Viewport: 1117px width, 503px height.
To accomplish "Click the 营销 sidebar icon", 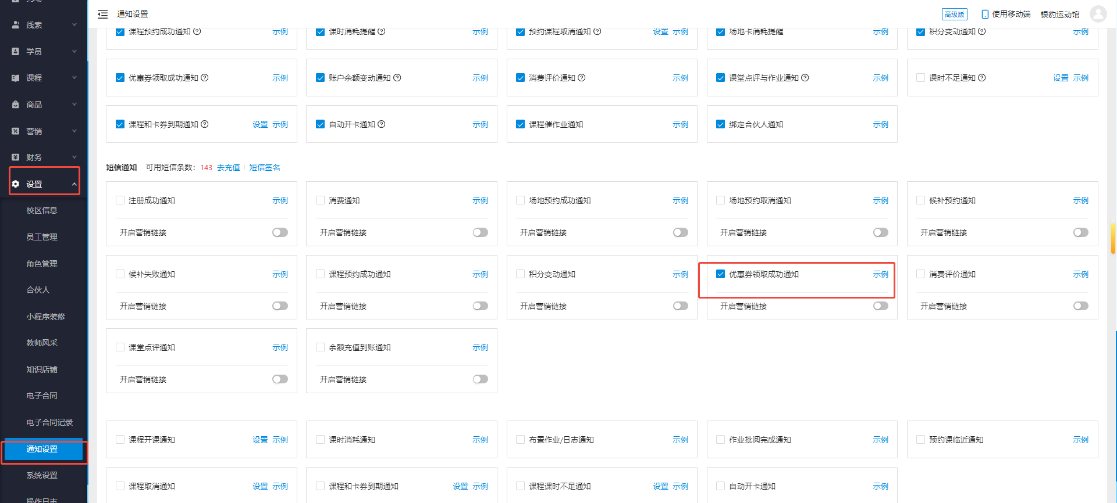I will (16, 131).
